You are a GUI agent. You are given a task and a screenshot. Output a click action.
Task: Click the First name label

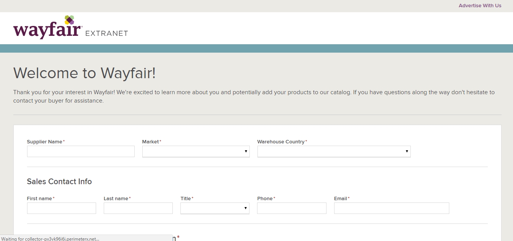coord(40,199)
